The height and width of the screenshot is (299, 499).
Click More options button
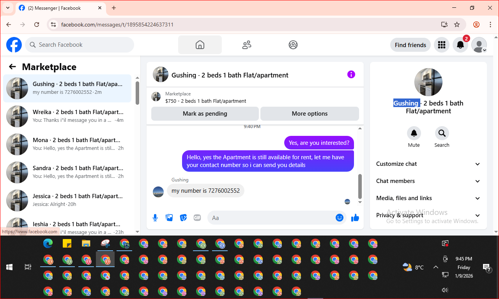click(310, 114)
